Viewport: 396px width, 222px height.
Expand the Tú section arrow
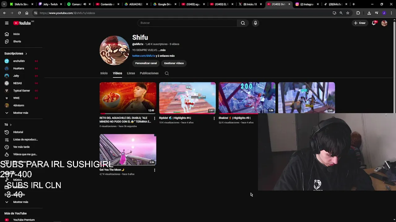(x=11, y=125)
